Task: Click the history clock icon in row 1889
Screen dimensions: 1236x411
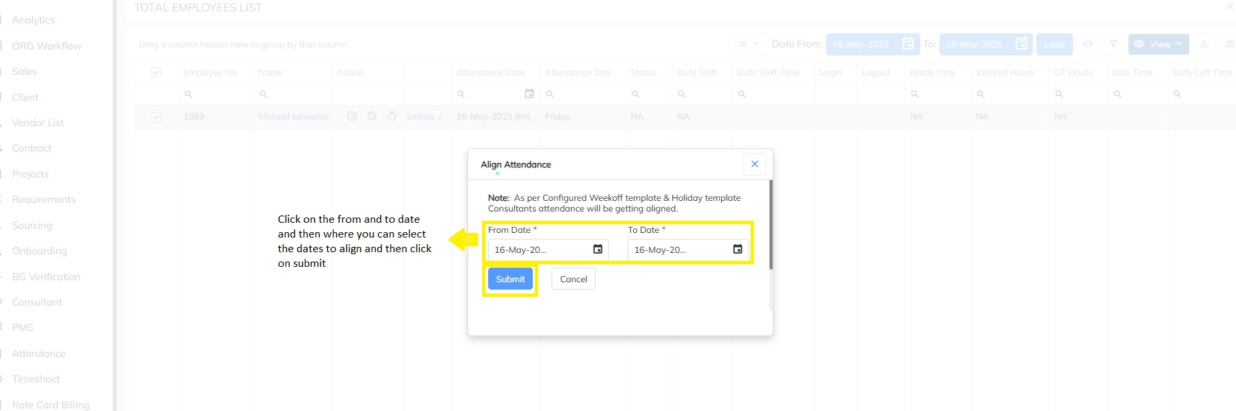Action: click(372, 116)
